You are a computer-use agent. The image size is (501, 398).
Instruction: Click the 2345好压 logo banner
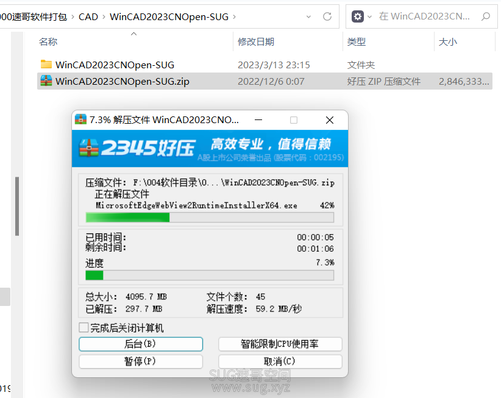pos(210,148)
